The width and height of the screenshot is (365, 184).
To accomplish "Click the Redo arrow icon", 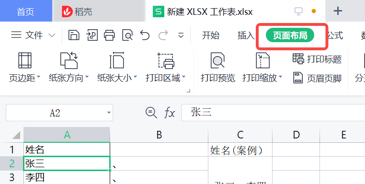I will (163, 35).
